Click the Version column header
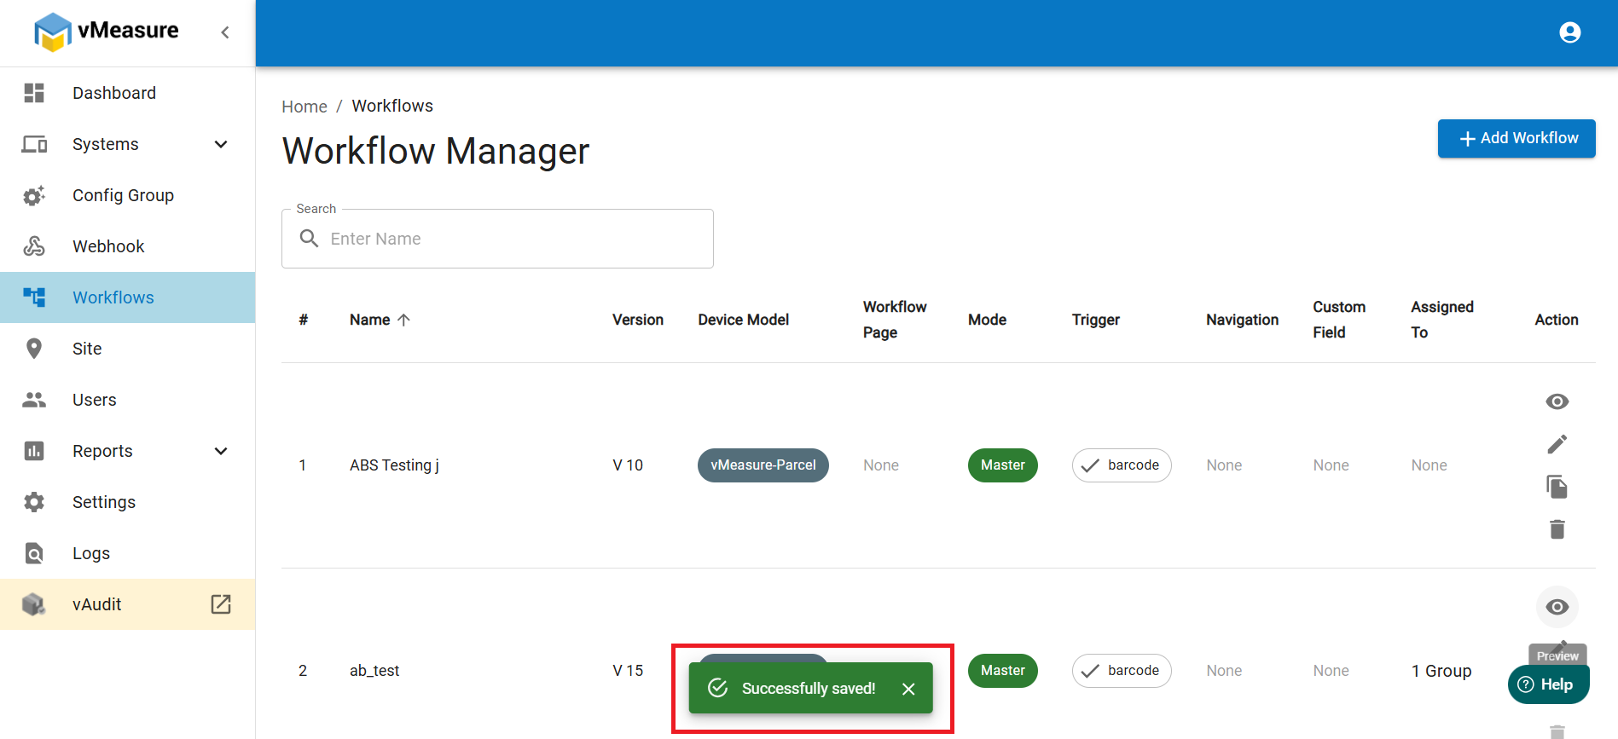 tap(638, 320)
